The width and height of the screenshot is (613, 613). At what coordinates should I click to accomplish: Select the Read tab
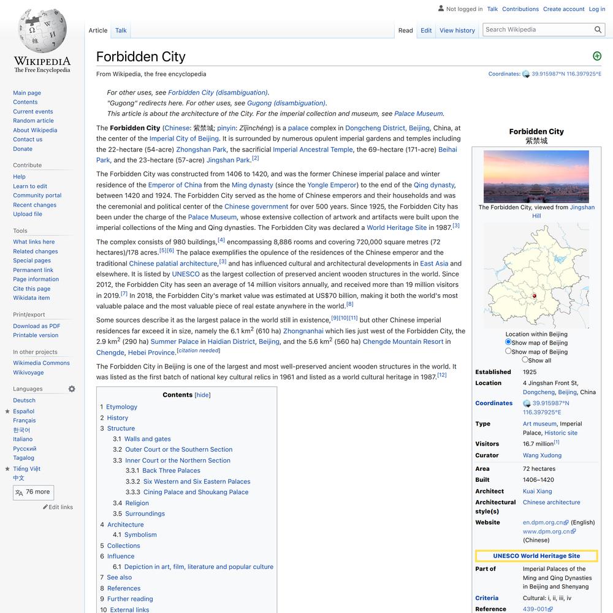coord(405,31)
